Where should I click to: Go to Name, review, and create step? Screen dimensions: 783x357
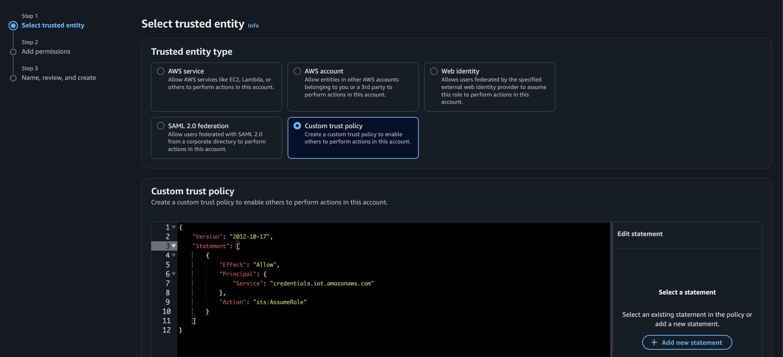pyautogui.click(x=59, y=78)
